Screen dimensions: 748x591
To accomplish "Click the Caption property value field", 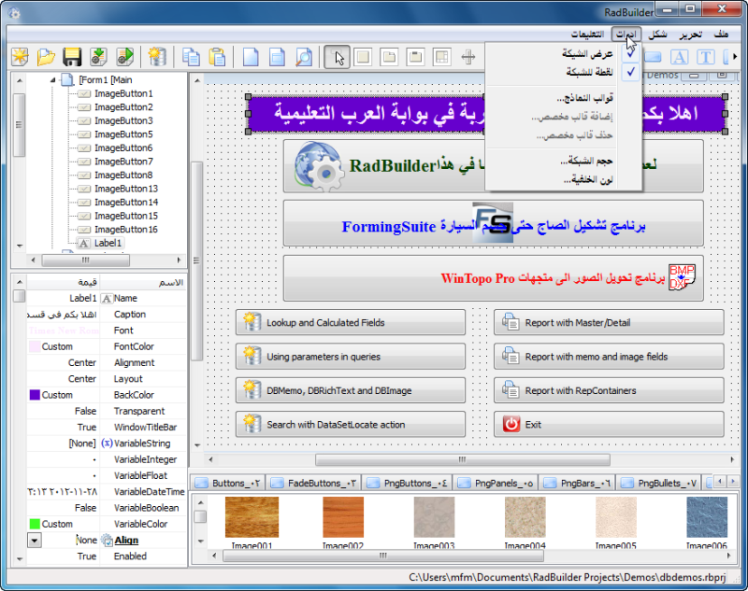I will [63, 315].
